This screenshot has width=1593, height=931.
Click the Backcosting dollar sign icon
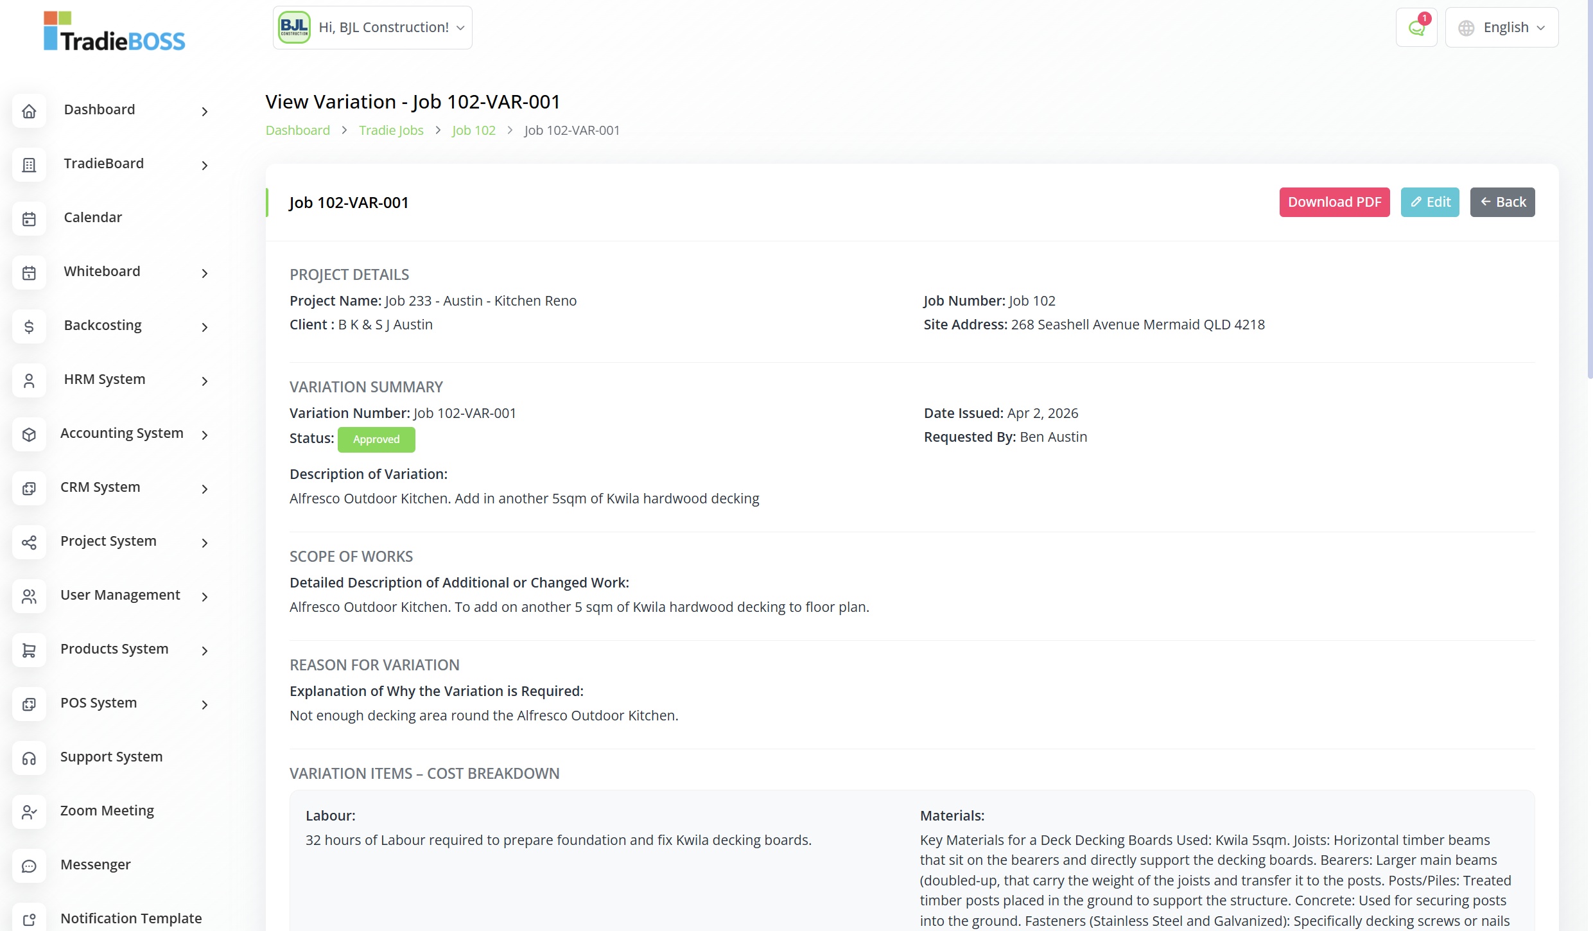tap(29, 327)
